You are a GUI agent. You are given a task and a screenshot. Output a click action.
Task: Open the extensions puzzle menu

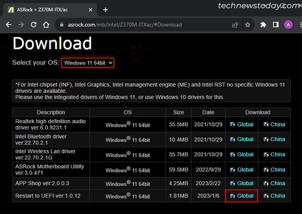(263, 25)
